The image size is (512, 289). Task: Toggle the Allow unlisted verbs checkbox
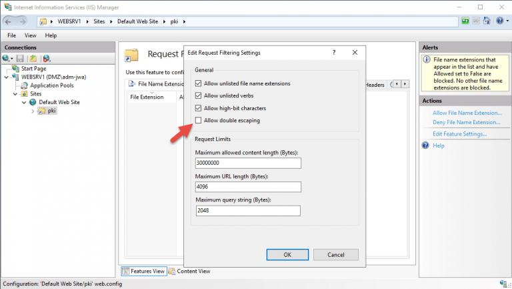point(198,96)
